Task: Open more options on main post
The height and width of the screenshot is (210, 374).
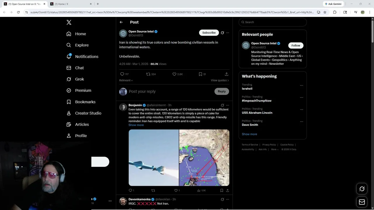Action: (x=228, y=33)
